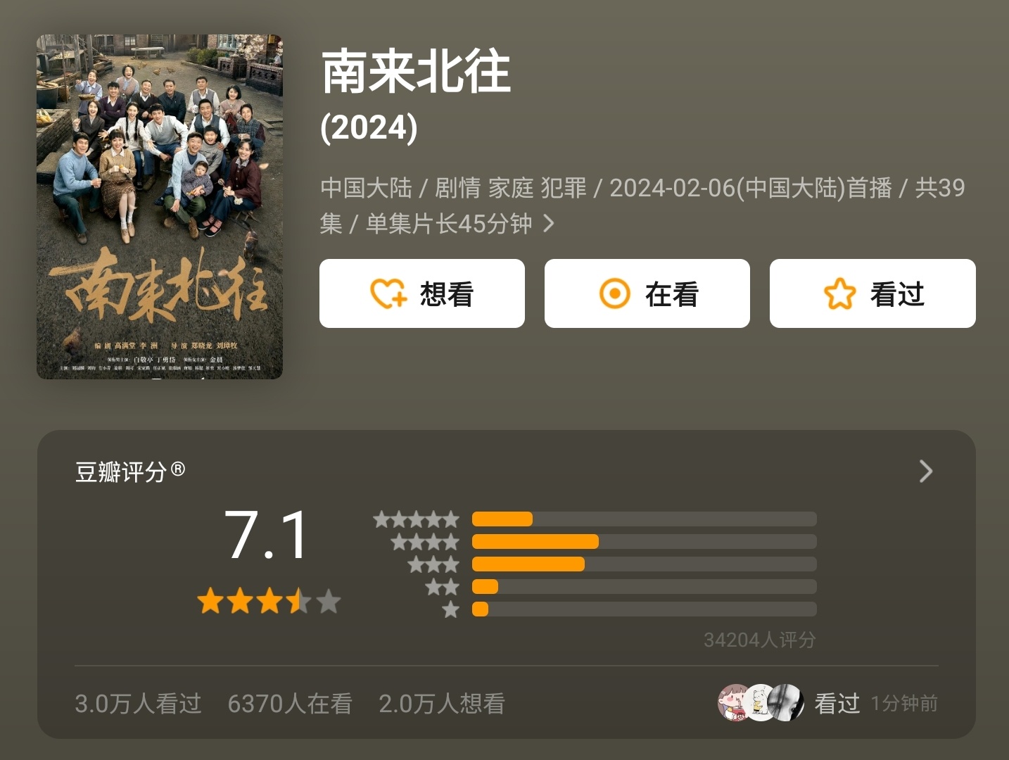Viewport: 1009px width, 760px height.
Task: Click the third user avatar beside 看过
Action: pyautogui.click(x=787, y=702)
